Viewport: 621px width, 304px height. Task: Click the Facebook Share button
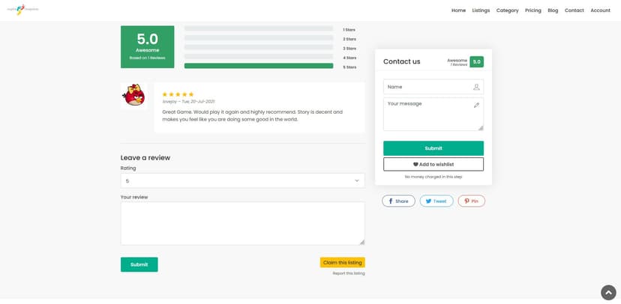(x=398, y=201)
